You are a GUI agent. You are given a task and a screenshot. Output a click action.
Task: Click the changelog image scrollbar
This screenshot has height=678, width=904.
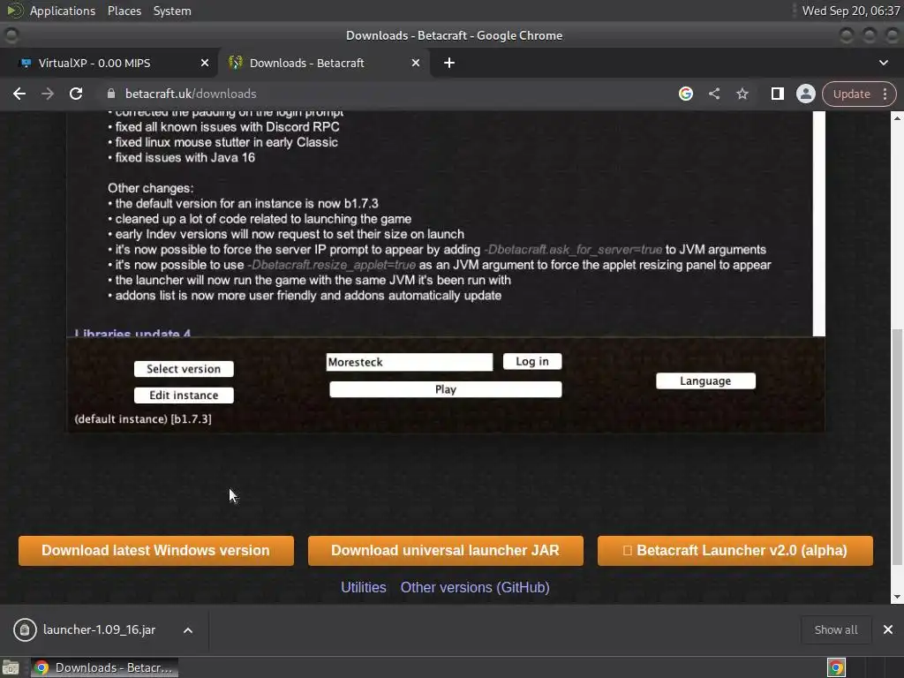pyautogui.click(x=819, y=223)
